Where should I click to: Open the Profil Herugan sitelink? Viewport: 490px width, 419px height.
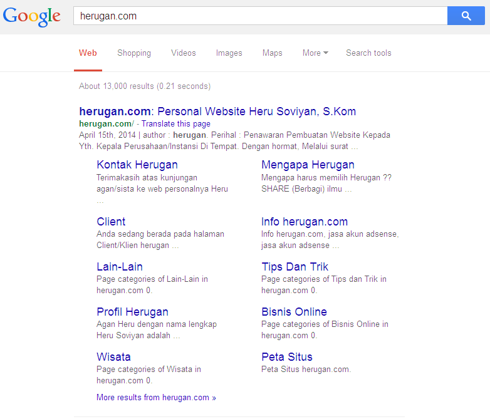tap(132, 312)
